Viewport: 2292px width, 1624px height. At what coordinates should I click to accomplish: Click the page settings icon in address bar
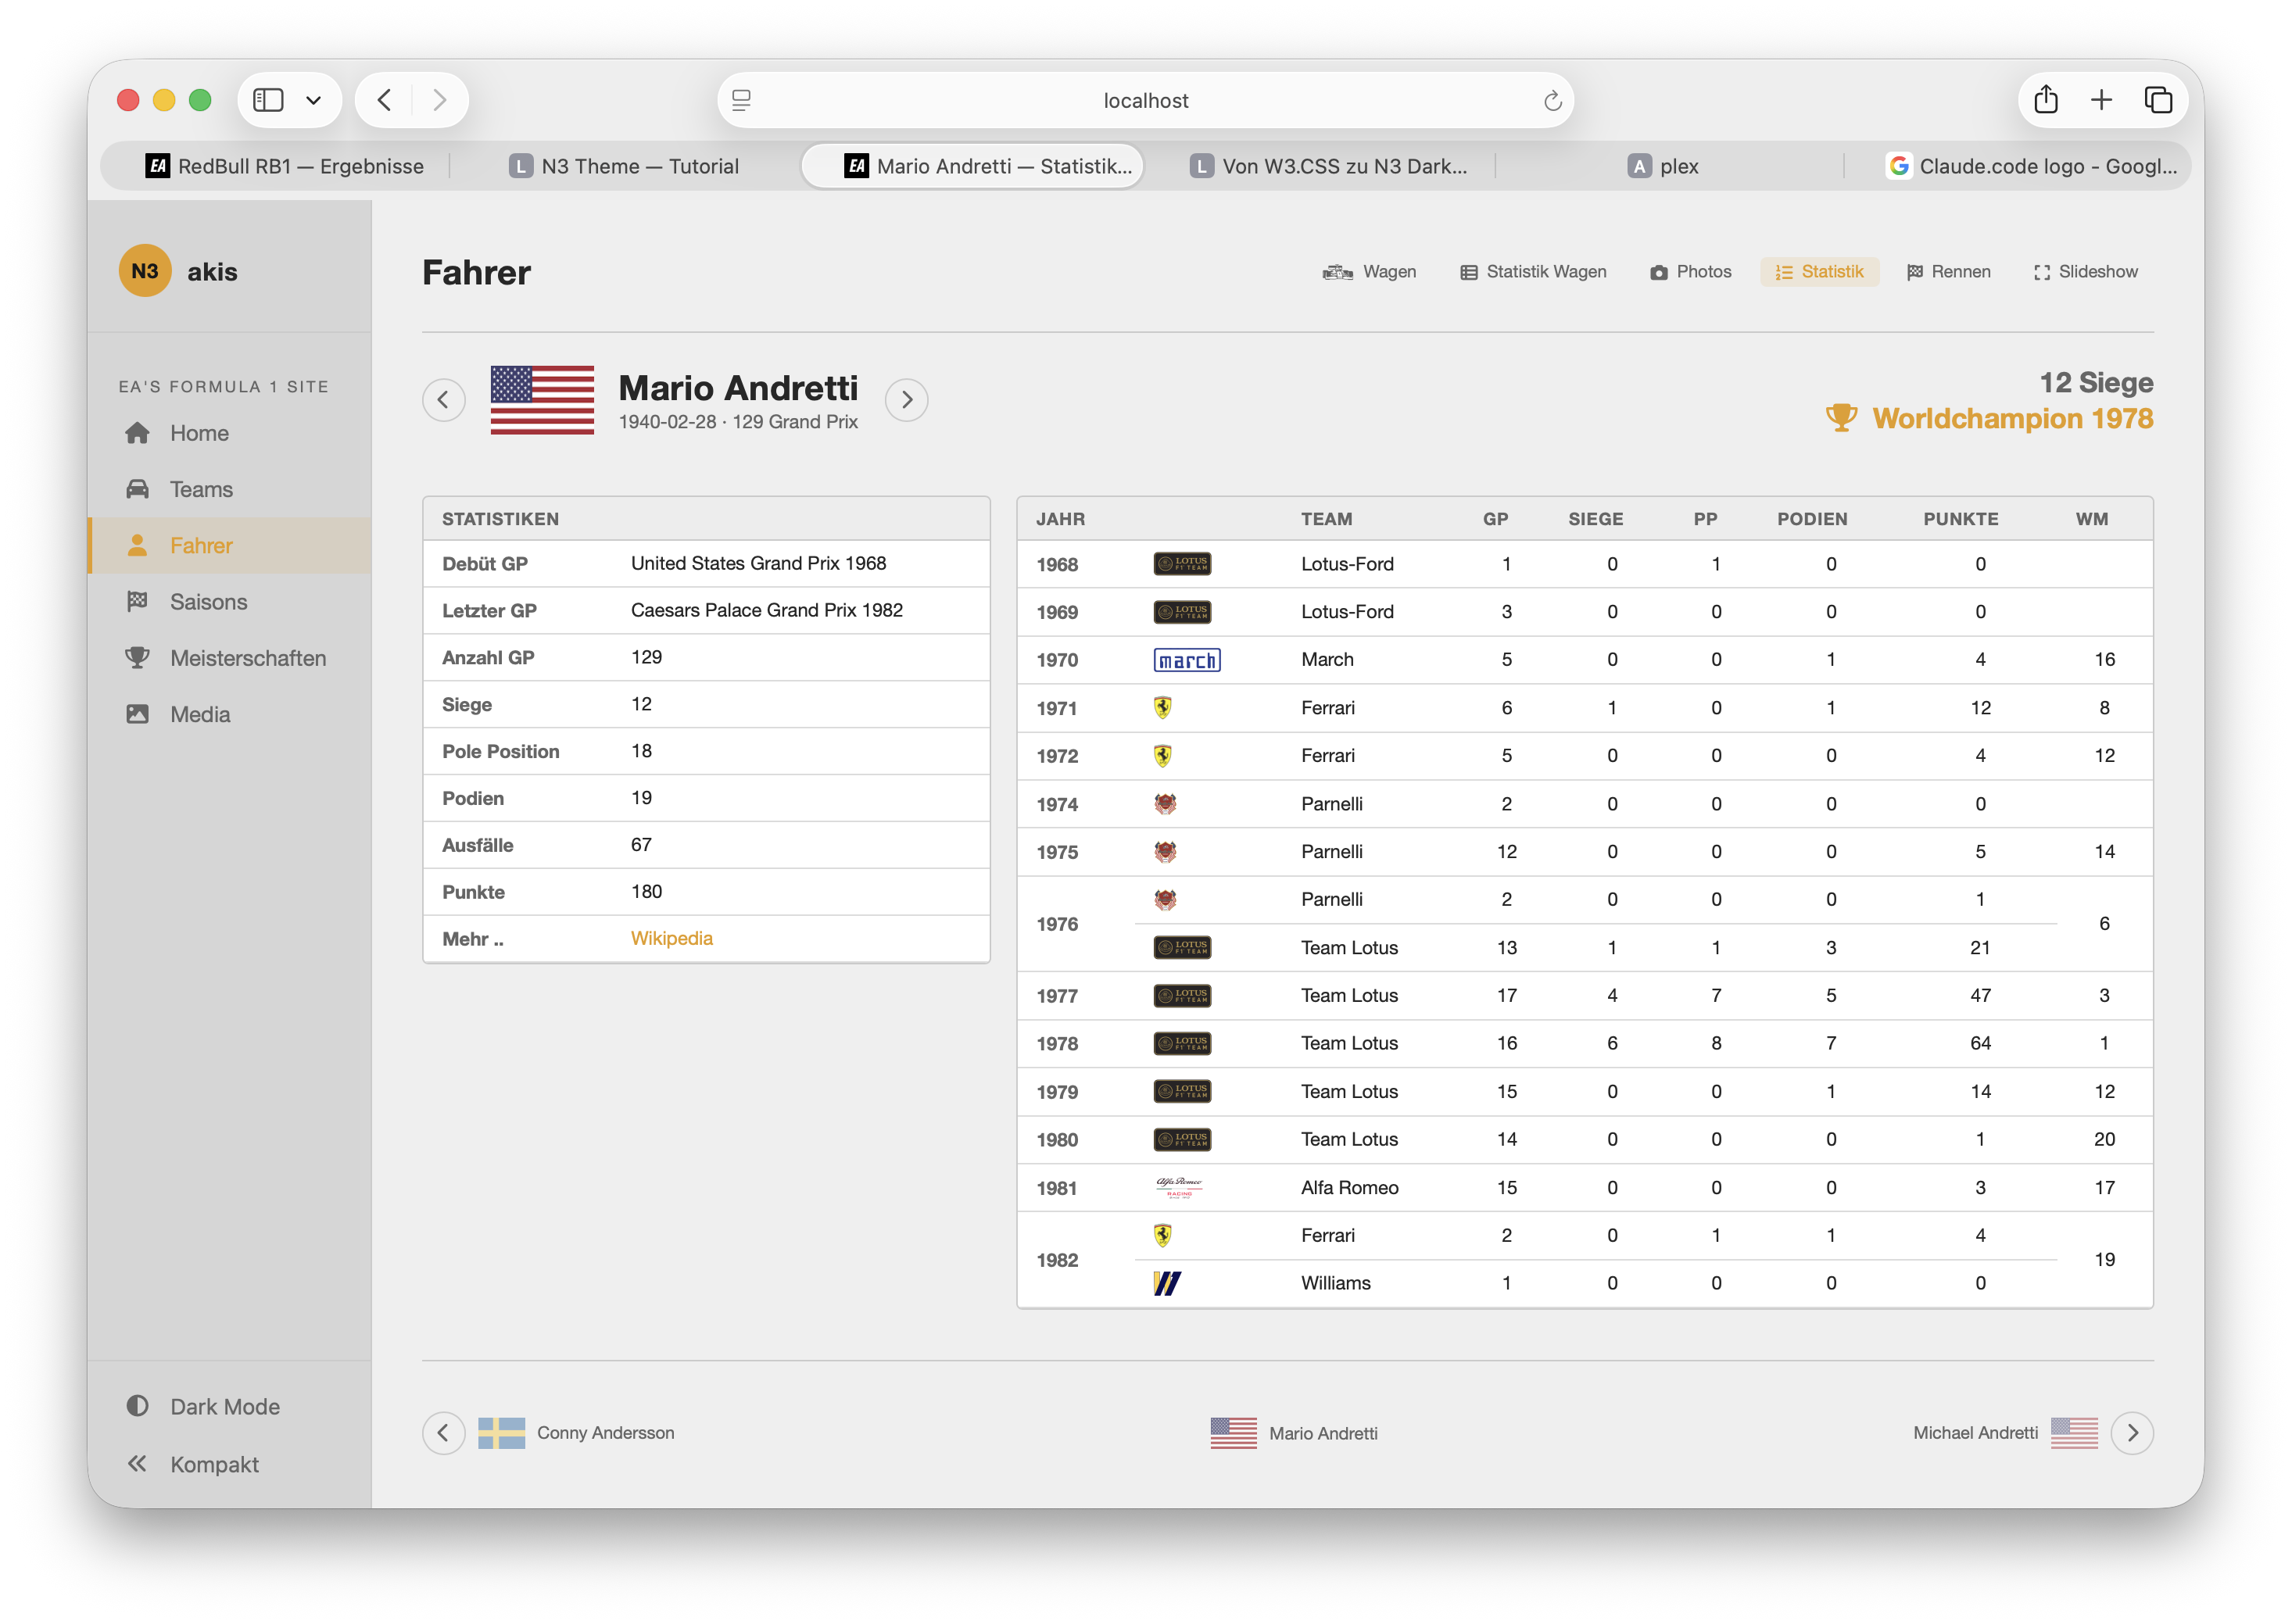[x=741, y=100]
